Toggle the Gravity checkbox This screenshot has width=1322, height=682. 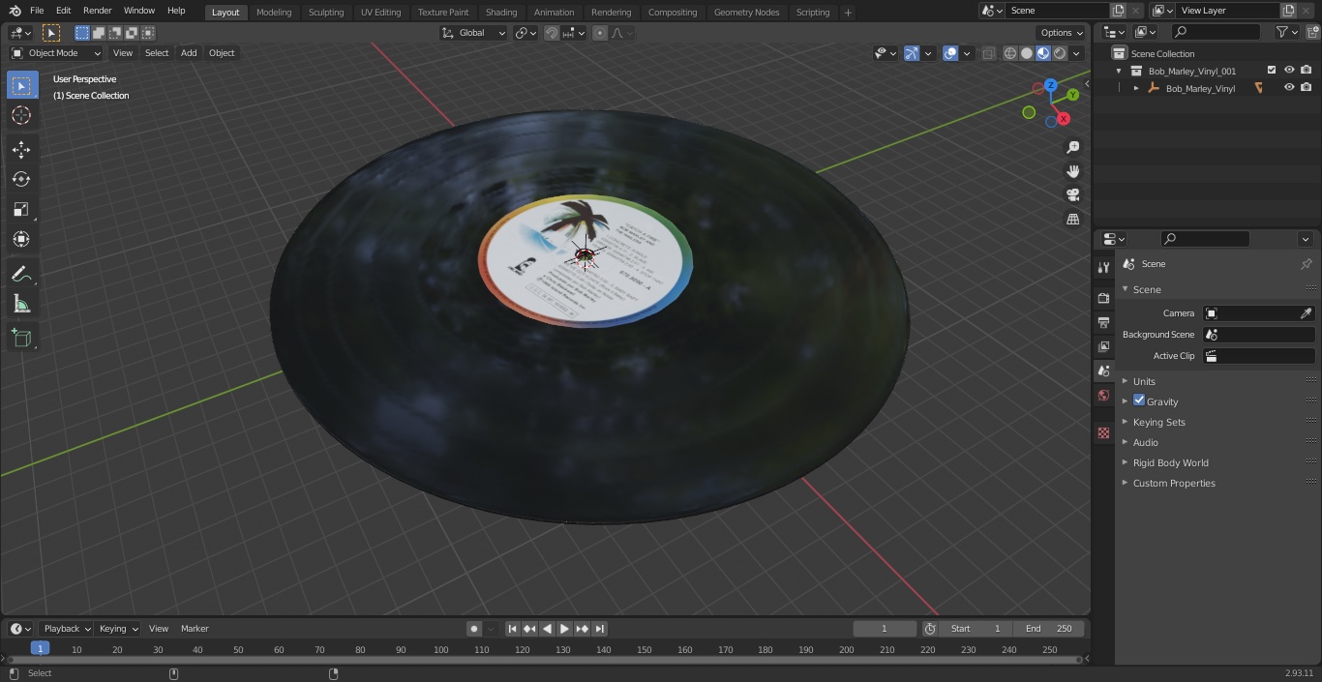point(1139,400)
